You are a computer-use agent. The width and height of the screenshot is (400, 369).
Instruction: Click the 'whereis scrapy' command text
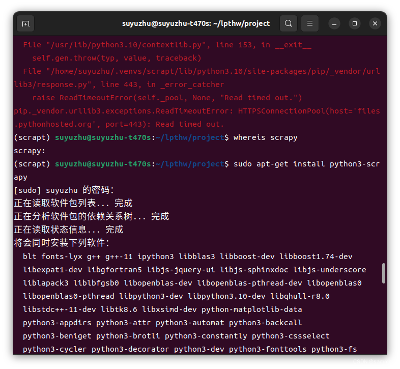tap(265, 137)
